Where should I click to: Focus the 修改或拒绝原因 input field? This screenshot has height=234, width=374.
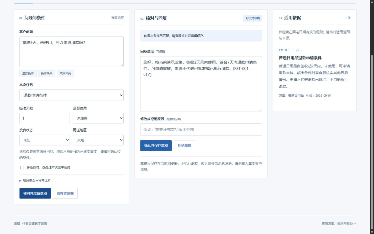201,129
